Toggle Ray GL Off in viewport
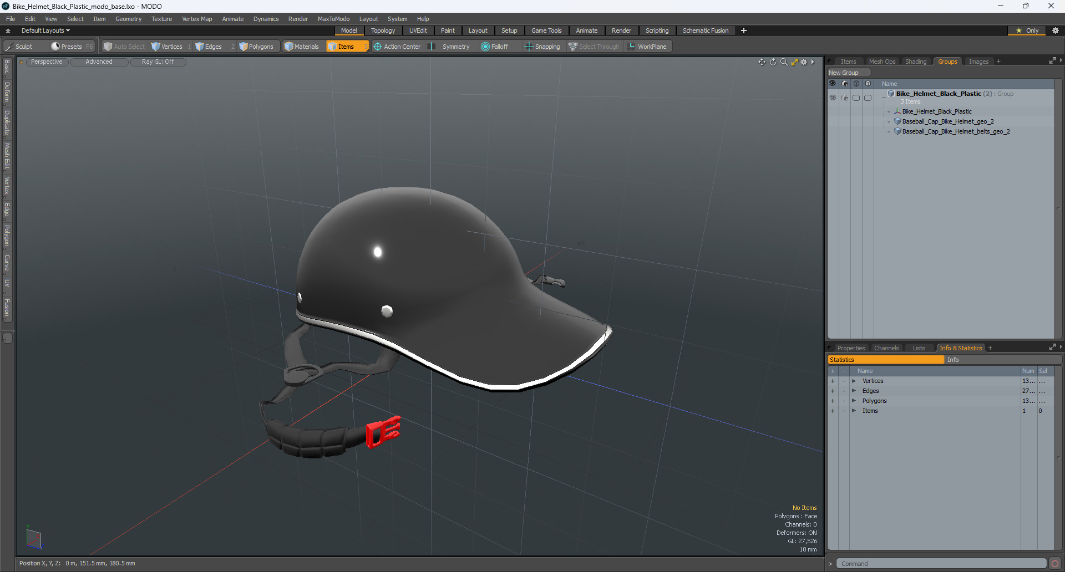Viewport: 1065px width, 572px height. [x=158, y=62]
